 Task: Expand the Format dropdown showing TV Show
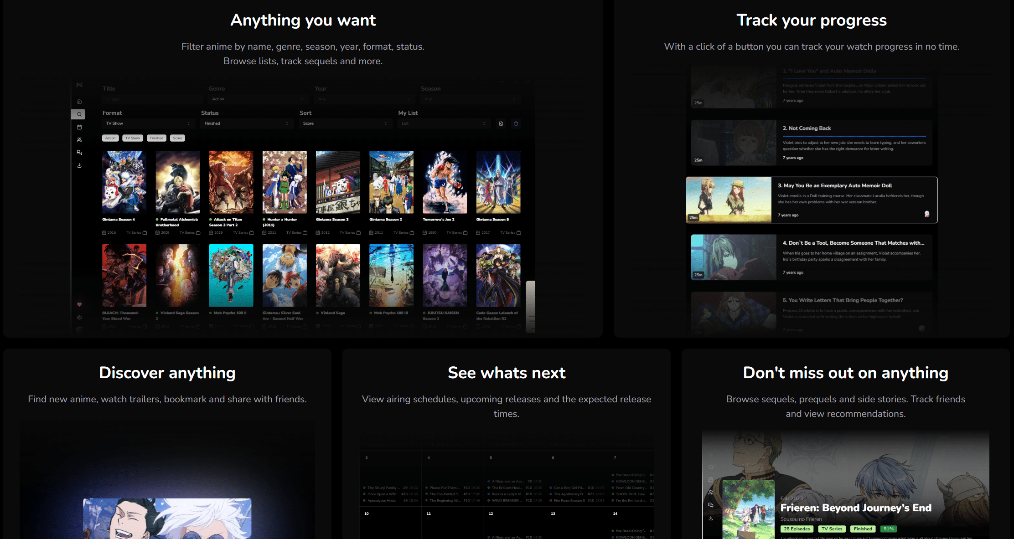click(148, 123)
